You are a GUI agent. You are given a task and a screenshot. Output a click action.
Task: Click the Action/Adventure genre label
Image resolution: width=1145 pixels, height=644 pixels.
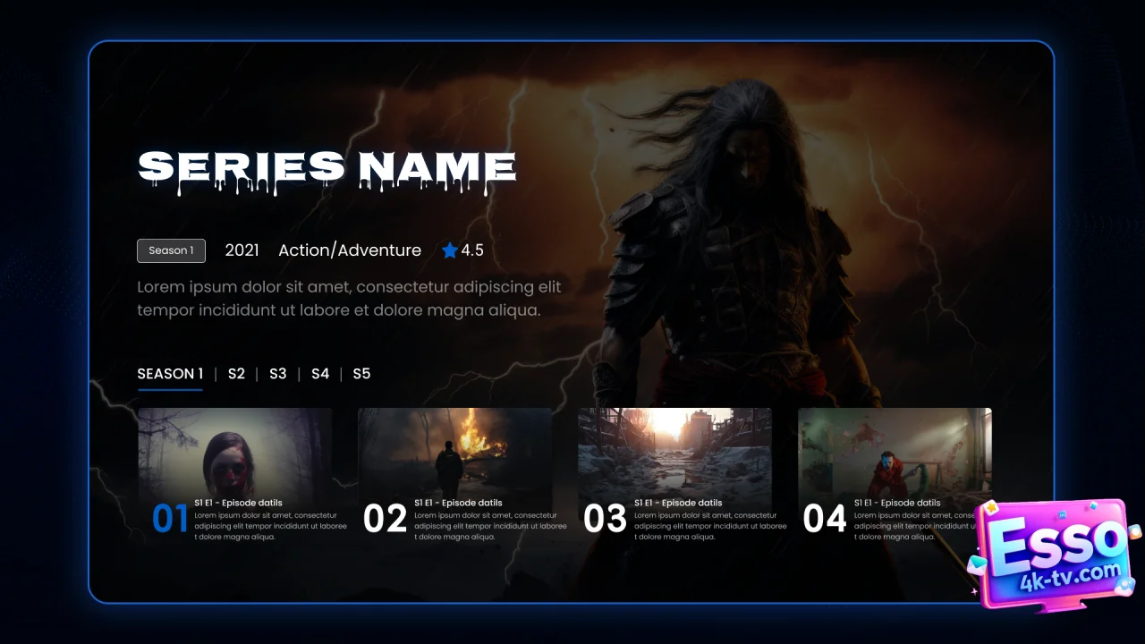tap(350, 250)
